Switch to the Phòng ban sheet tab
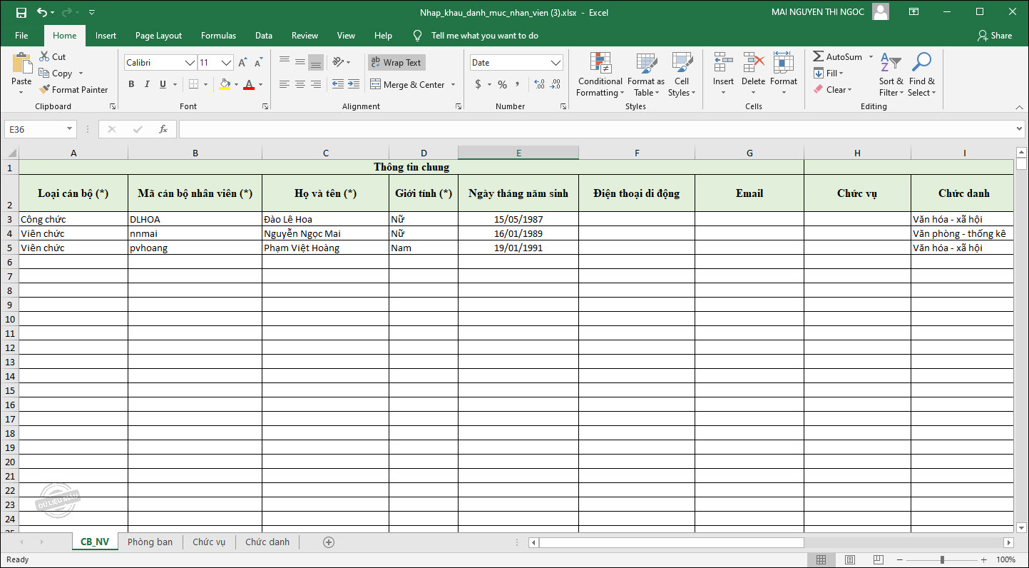Image resolution: width=1029 pixels, height=568 pixels. click(150, 542)
